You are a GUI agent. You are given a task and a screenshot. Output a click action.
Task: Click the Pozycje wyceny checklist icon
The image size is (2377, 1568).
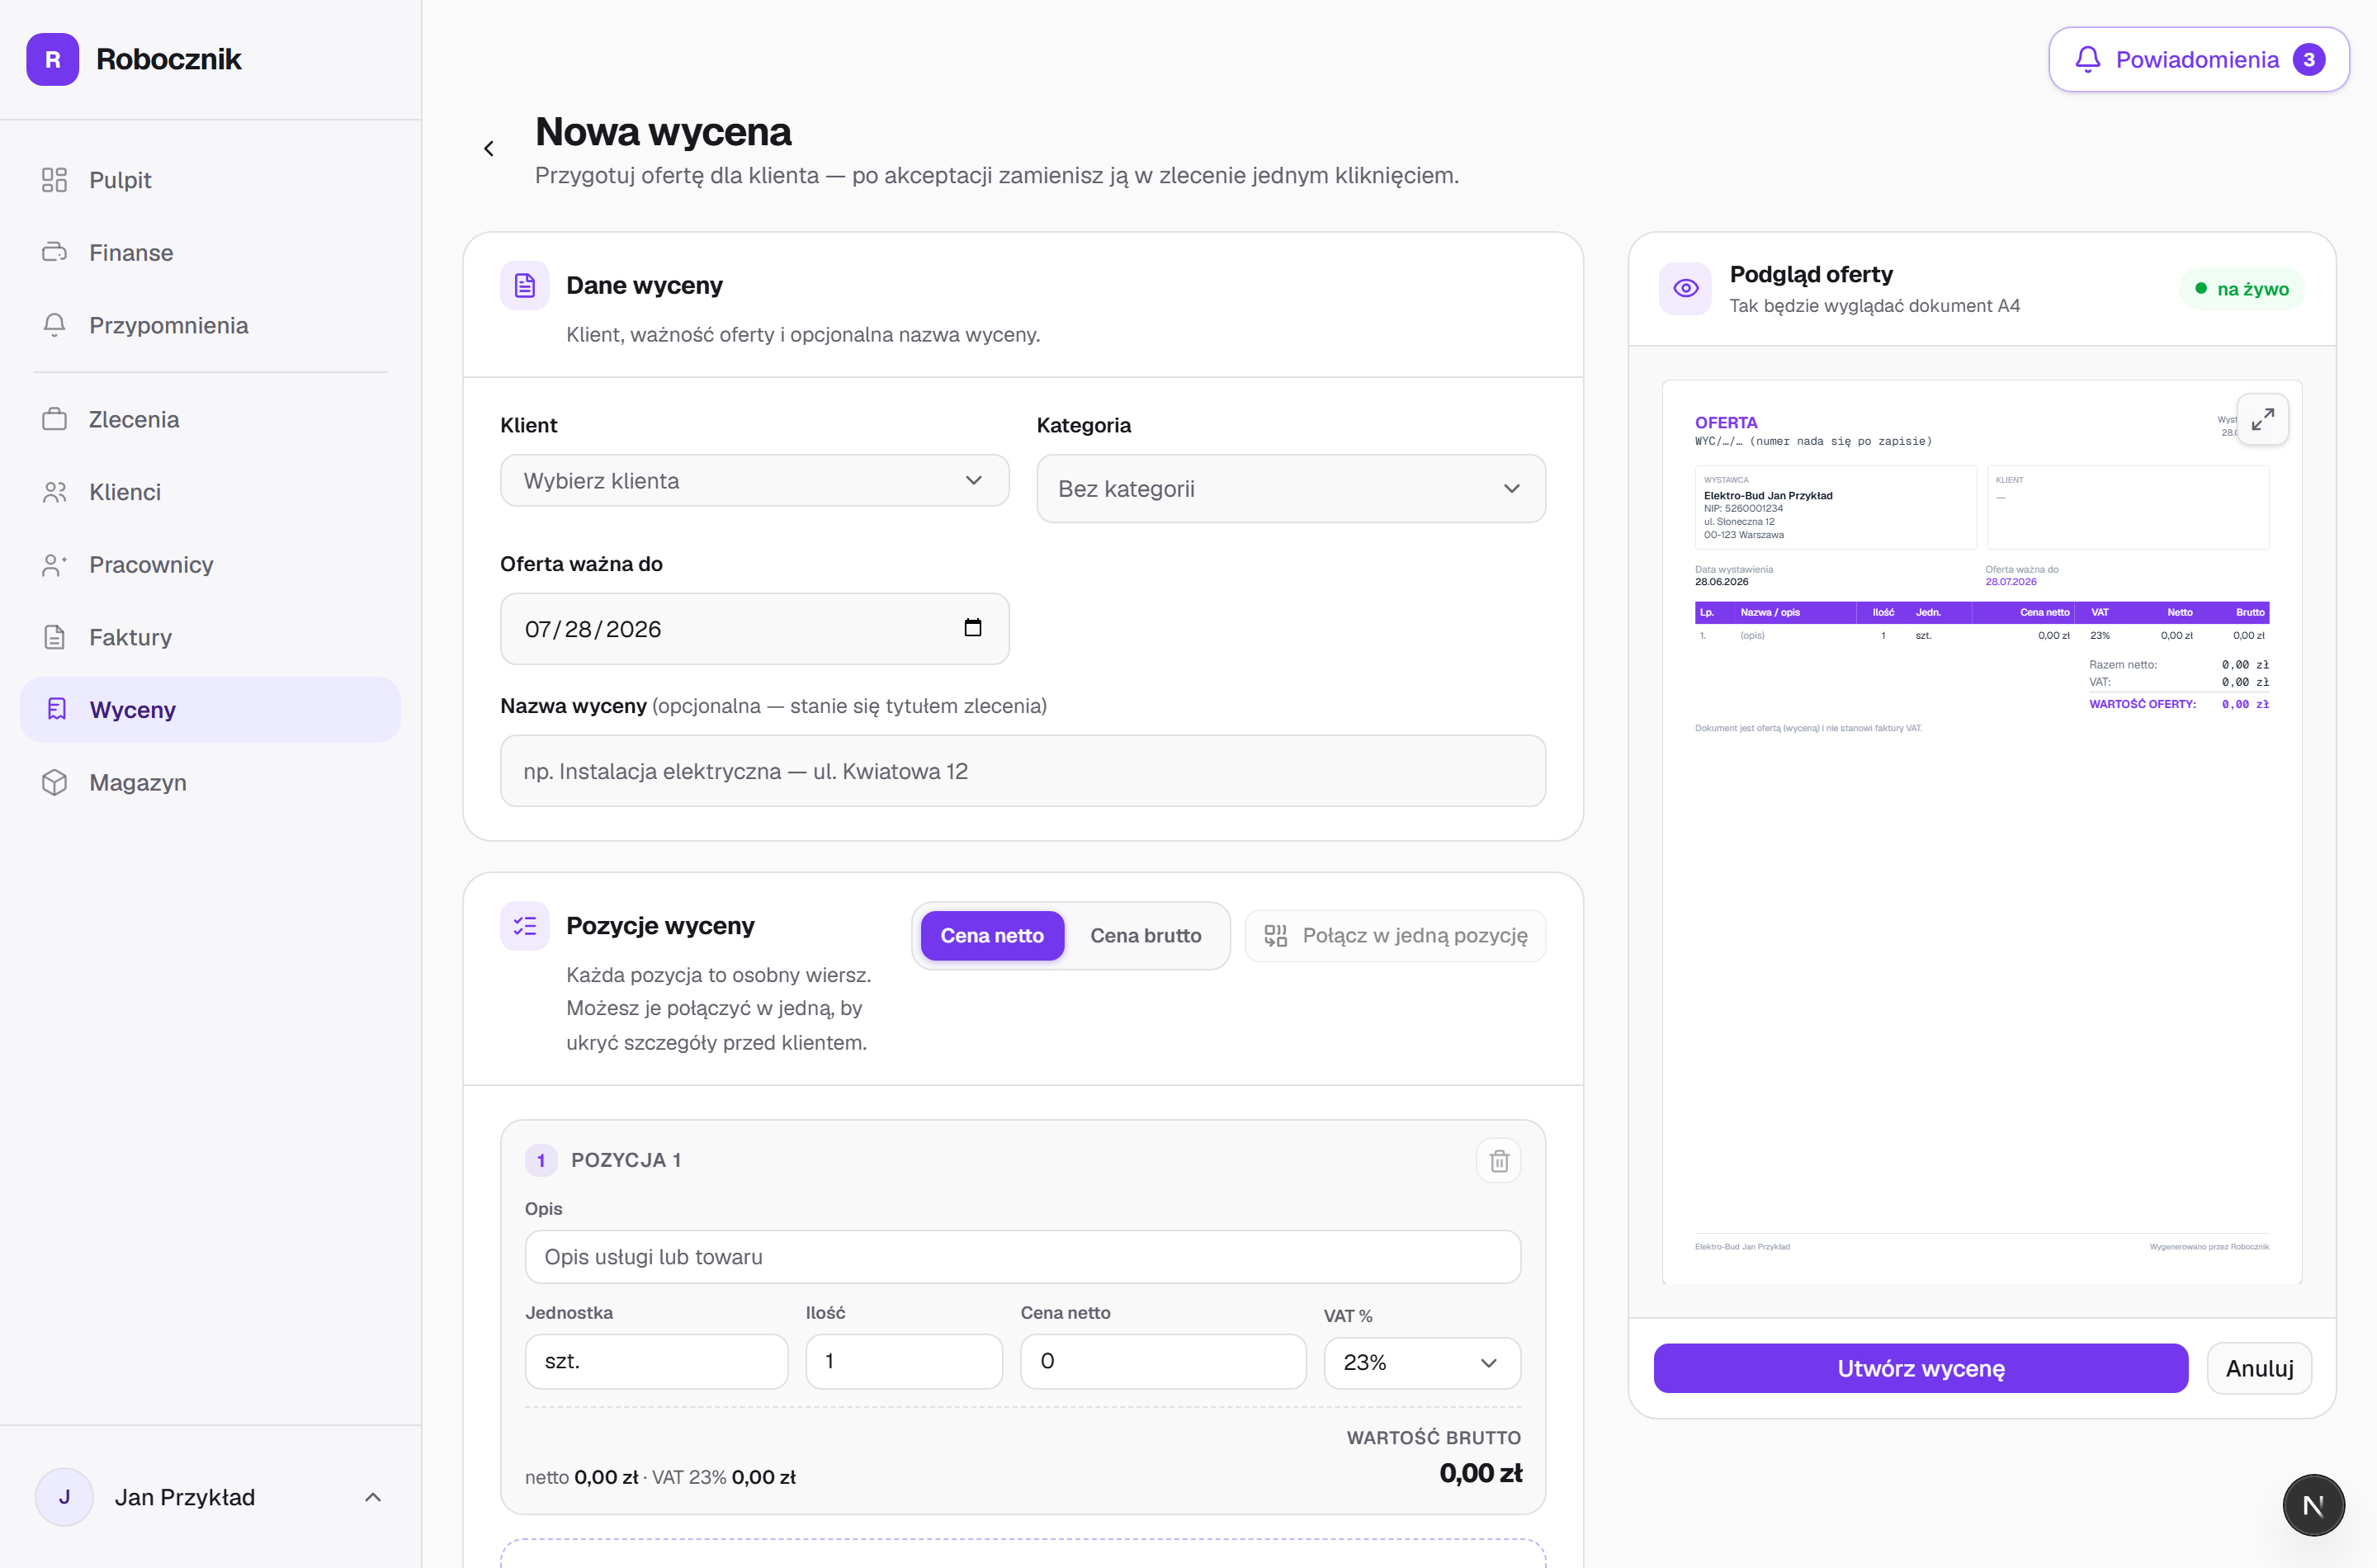tap(525, 926)
